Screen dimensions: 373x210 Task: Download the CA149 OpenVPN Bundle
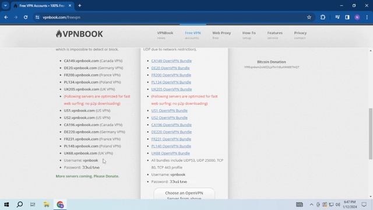(171, 61)
